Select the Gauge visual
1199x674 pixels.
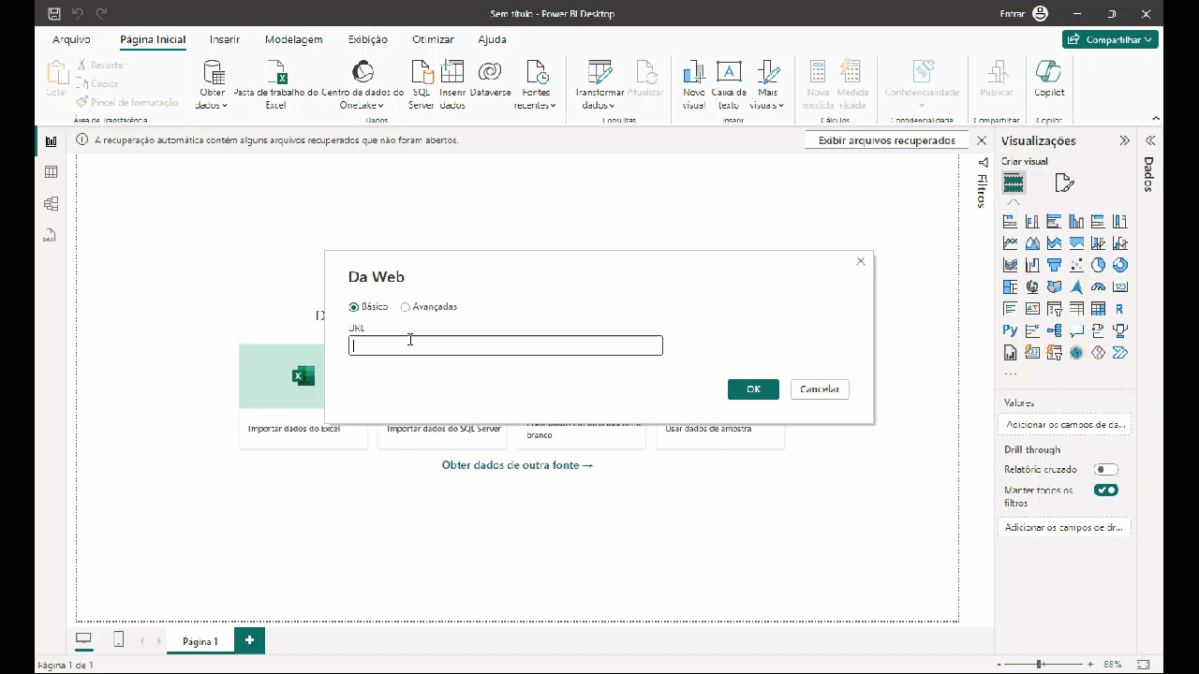(x=1098, y=286)
